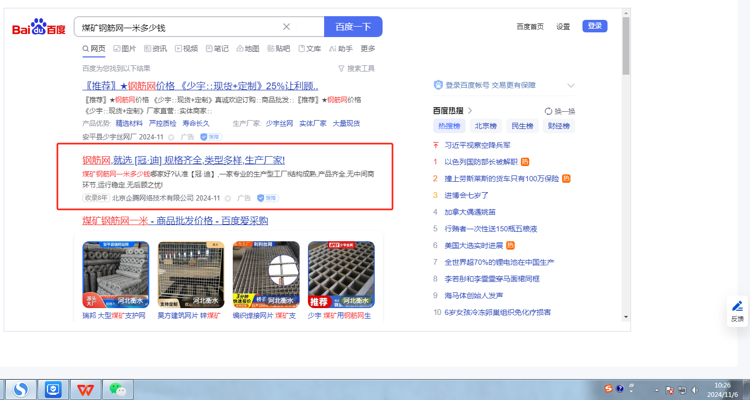Click the 百度一下 search button
The height and width of the screenshot is (400, 750).
[x=353, y=27]
